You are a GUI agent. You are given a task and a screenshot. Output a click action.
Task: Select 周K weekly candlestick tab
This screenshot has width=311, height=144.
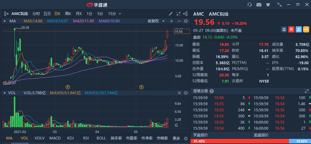68,14
